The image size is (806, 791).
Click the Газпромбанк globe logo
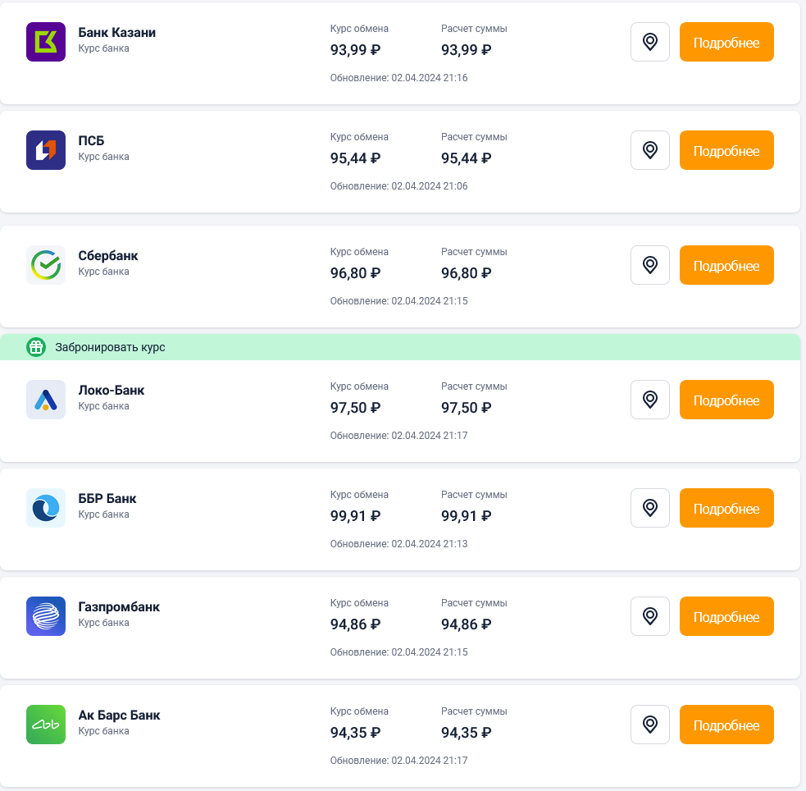(46, 616)
